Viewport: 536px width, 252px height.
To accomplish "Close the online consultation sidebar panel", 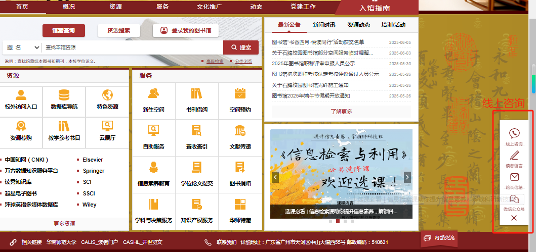I will pyautogui.click(x=514, y=218).
